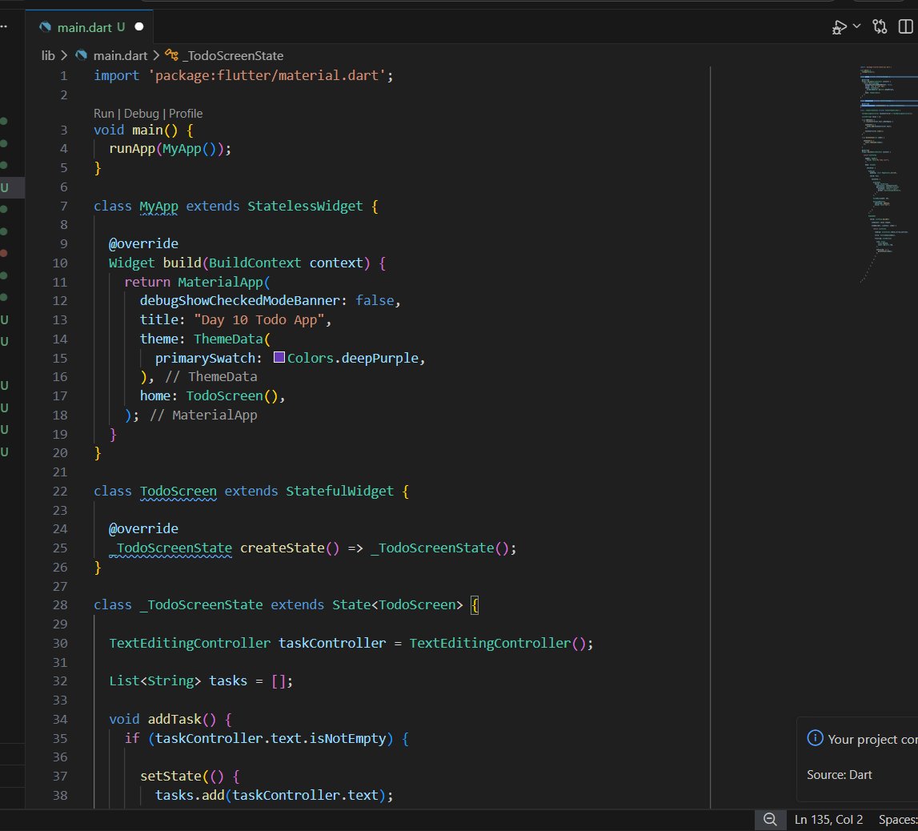The height and width of the screenshot is (831, 918).
Task: Click the 'Source: Dart' notification label
Action: coord(839,775)
